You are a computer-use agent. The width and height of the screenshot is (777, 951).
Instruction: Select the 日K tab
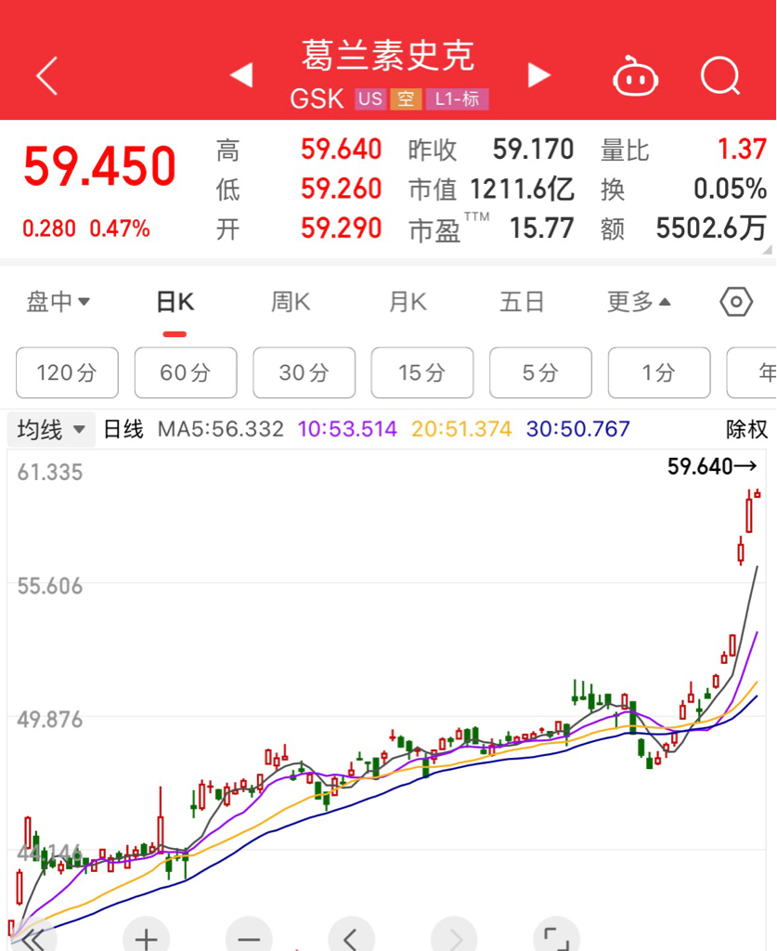tap(175, 302)
